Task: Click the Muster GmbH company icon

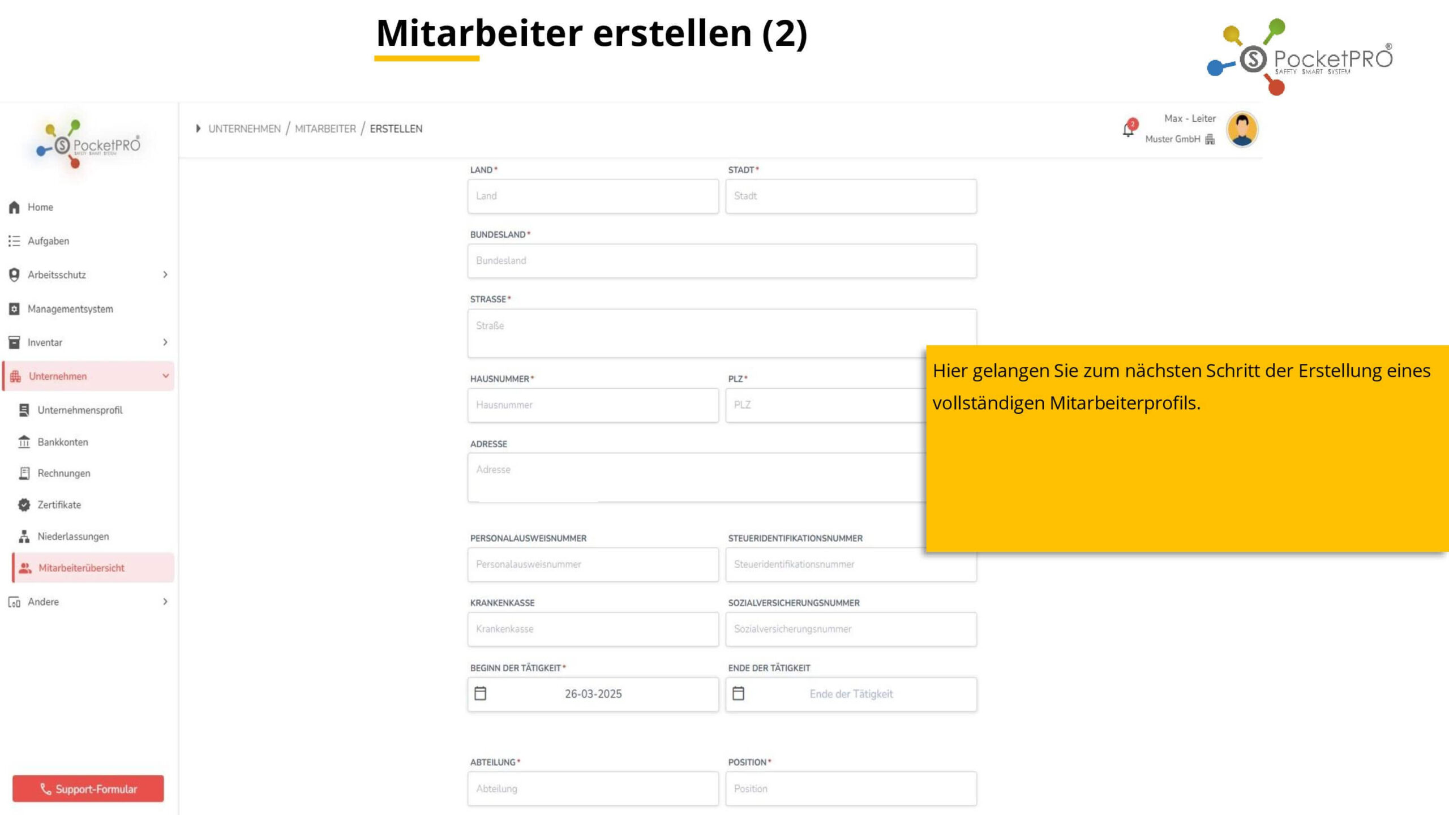Action: pos(1210,139)
